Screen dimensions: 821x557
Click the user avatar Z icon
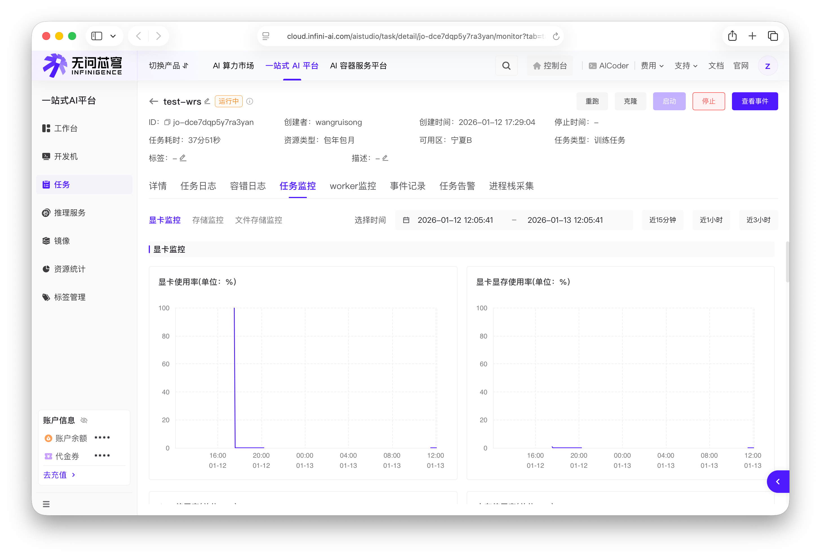tap(767, 66)
